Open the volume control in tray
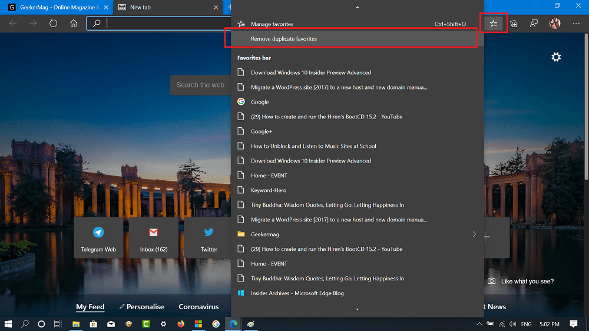Viewport: 589px width, 331px height. click(512, 324)
